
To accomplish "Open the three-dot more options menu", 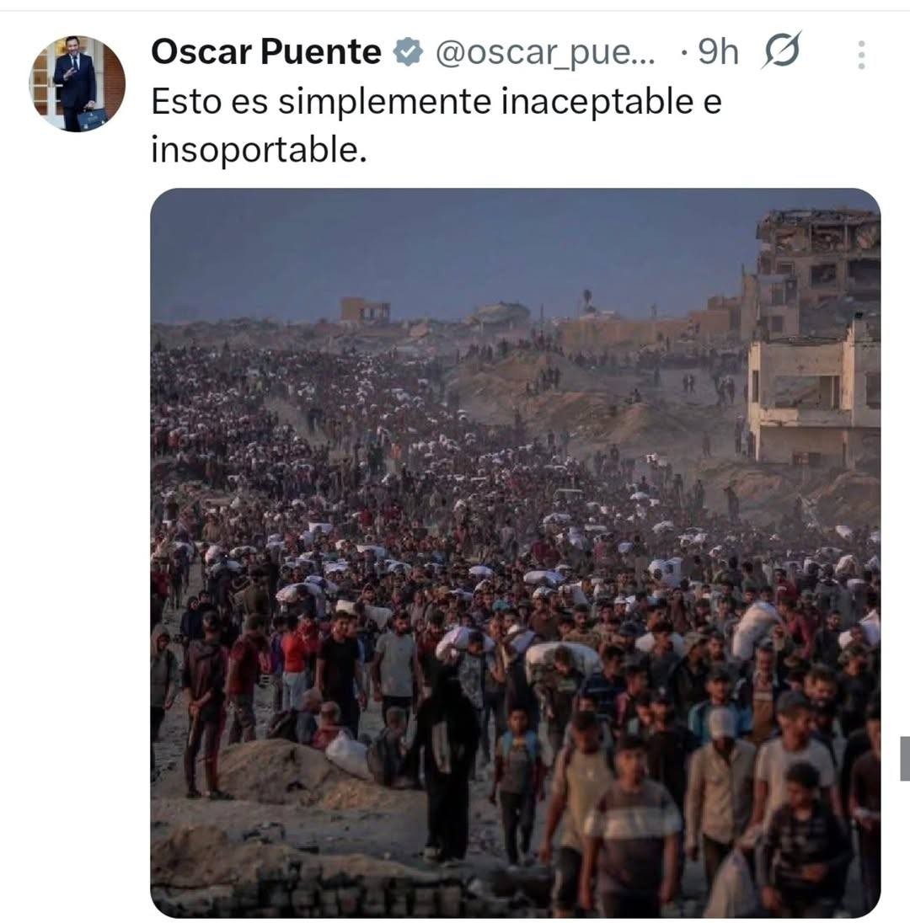I will pos(860,55).
